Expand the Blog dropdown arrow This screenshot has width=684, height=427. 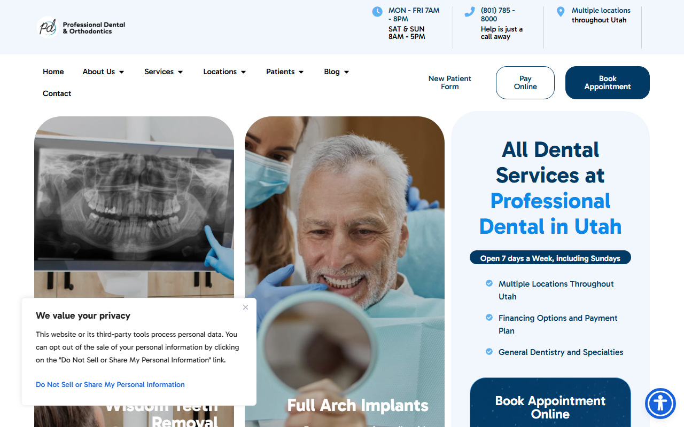pos(347,72)
